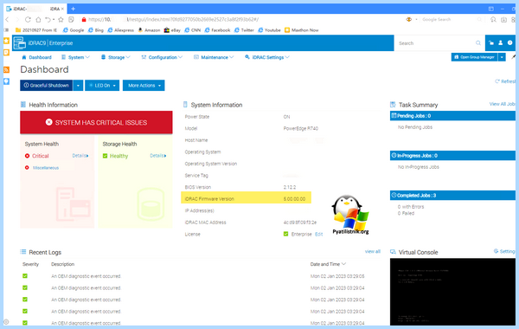Open Storage Health Details link
The width and height of the screenshot is (519, 329).
coord(158,156)
